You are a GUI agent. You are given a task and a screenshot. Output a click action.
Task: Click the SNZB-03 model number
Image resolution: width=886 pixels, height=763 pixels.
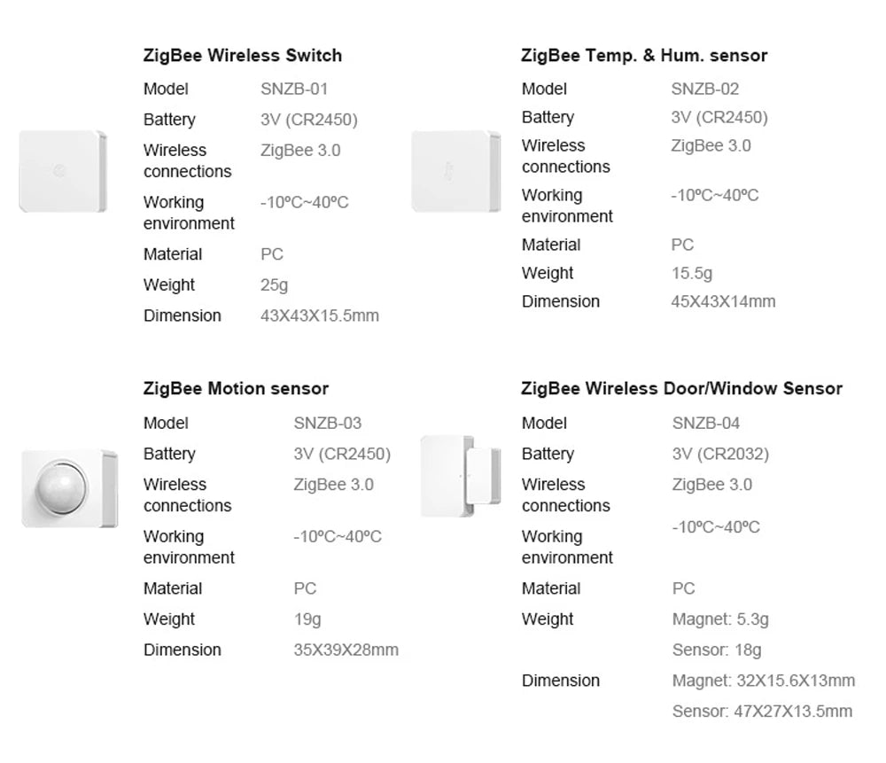pos(327,423)
